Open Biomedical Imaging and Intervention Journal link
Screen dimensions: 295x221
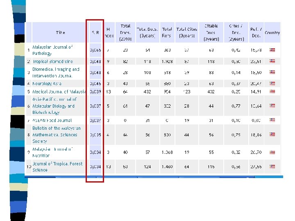pyautogui.click(x=56, y=72)
